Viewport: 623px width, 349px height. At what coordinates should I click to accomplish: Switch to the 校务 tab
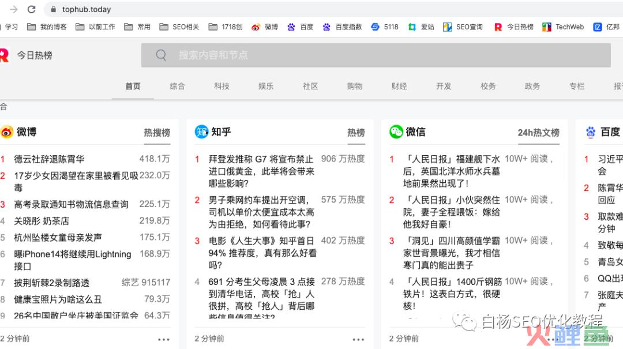[x=488, y=87]
